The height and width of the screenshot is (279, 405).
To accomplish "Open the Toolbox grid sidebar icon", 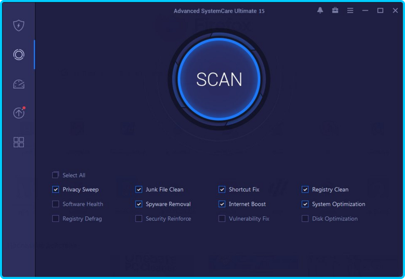I will [x=19, y=142].
